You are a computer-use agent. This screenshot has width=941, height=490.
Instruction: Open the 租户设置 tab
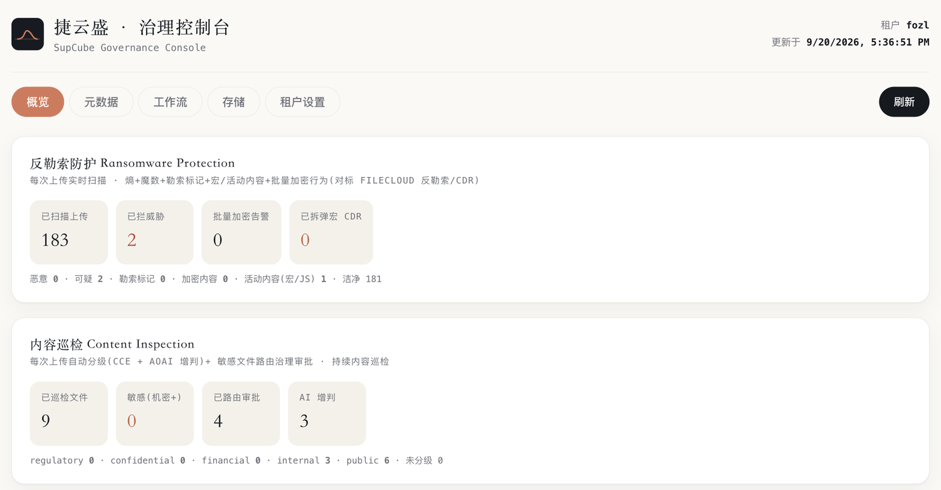[302, 102]
